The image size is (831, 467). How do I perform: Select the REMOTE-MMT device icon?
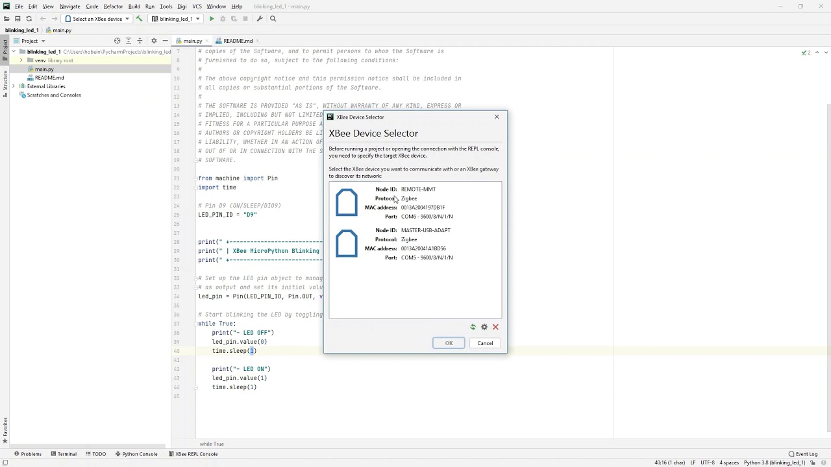pos(347,202)
